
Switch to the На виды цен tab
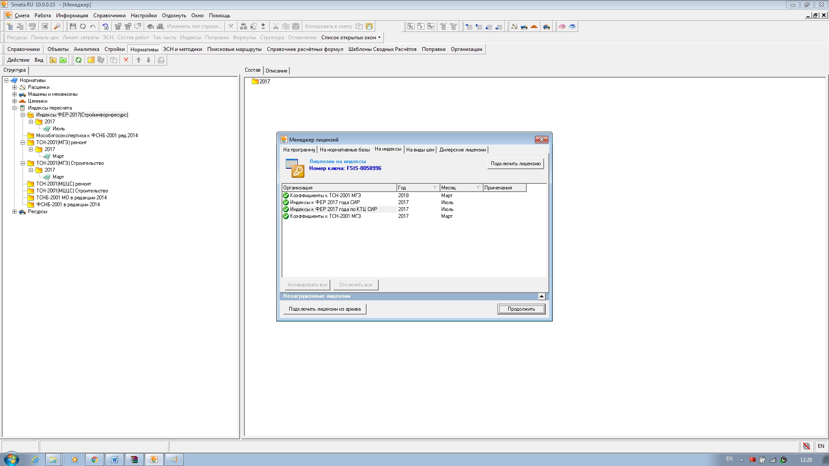pyautogui.click(x=420, y=150)
